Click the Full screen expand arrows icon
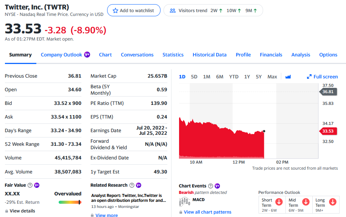346x217 pixels. pyautogui.click(x=309, y=76)
